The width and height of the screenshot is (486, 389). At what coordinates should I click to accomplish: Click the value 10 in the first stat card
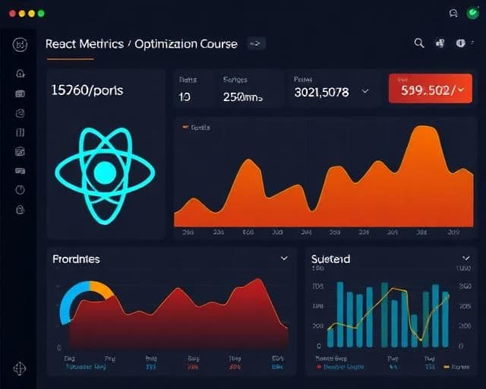click(184, 97)
